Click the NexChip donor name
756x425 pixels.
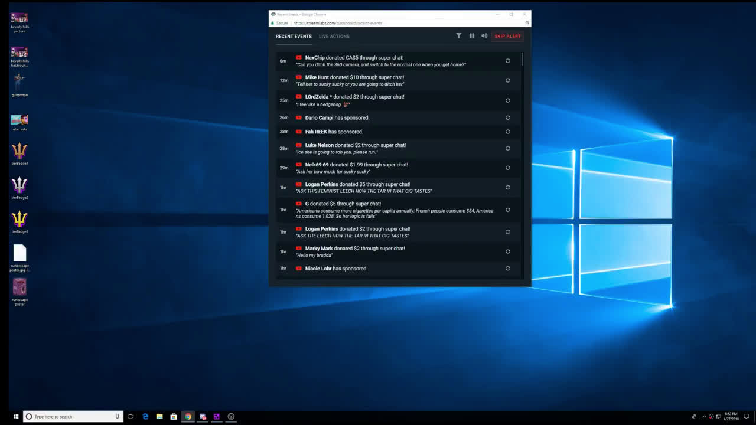315,58
